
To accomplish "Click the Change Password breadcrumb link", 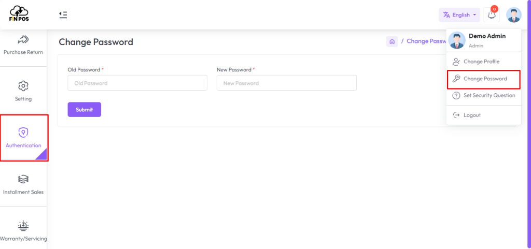I will [426, 41].
